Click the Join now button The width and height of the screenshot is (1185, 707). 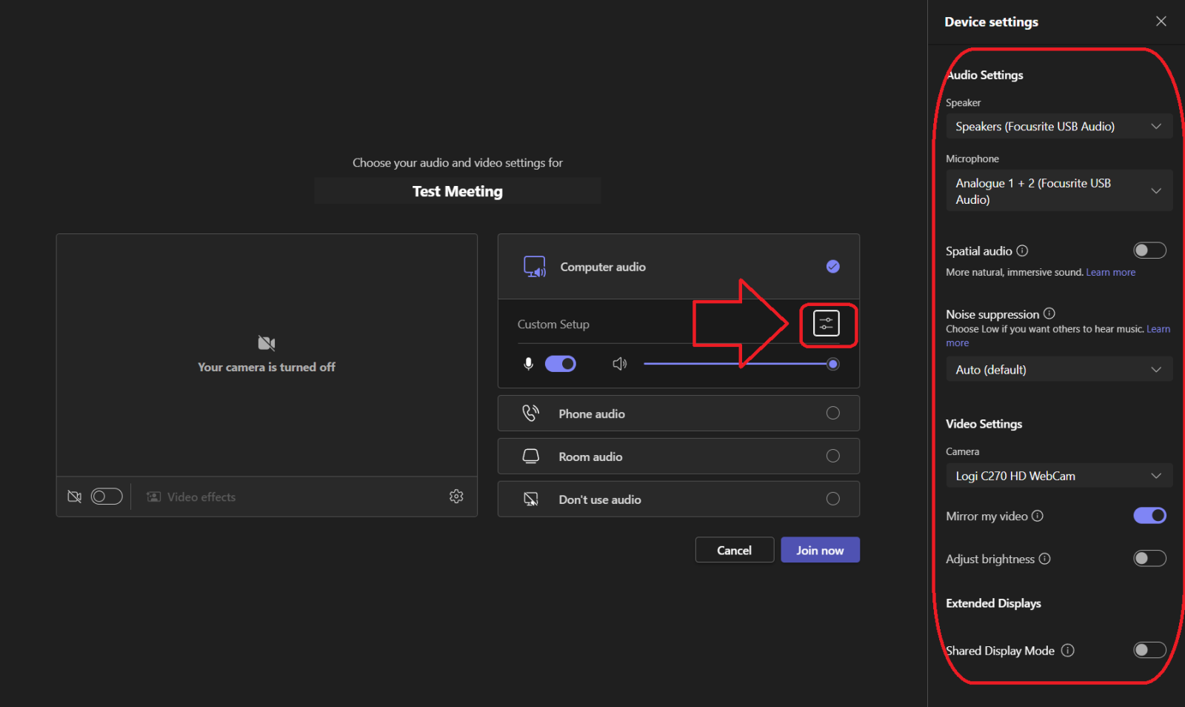tap(820, 550)
